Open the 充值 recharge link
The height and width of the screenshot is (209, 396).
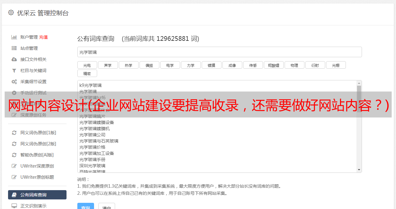point(43,37)
